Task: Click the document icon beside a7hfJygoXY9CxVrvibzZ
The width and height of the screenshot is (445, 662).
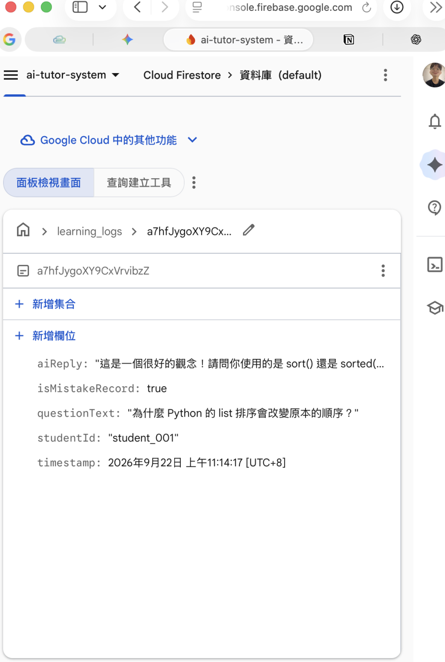Action: tap(23, 271)
